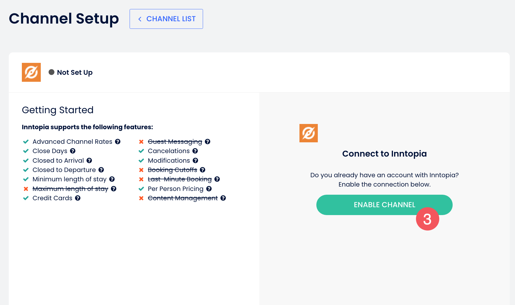Click the red step 3 badge

(x=427, y=219)
